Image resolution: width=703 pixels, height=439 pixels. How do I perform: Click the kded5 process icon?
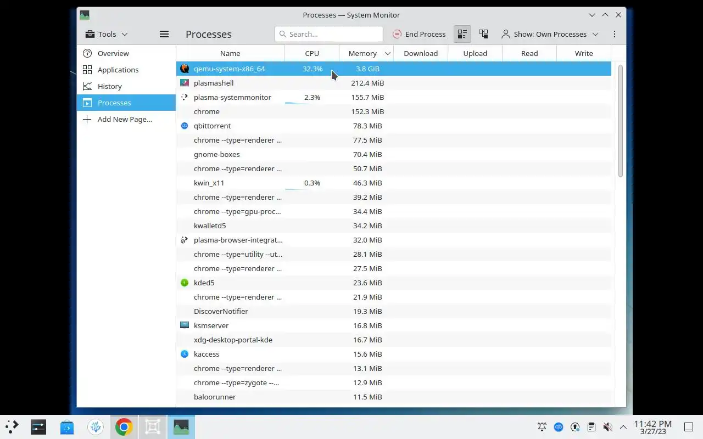click(185, 283)
